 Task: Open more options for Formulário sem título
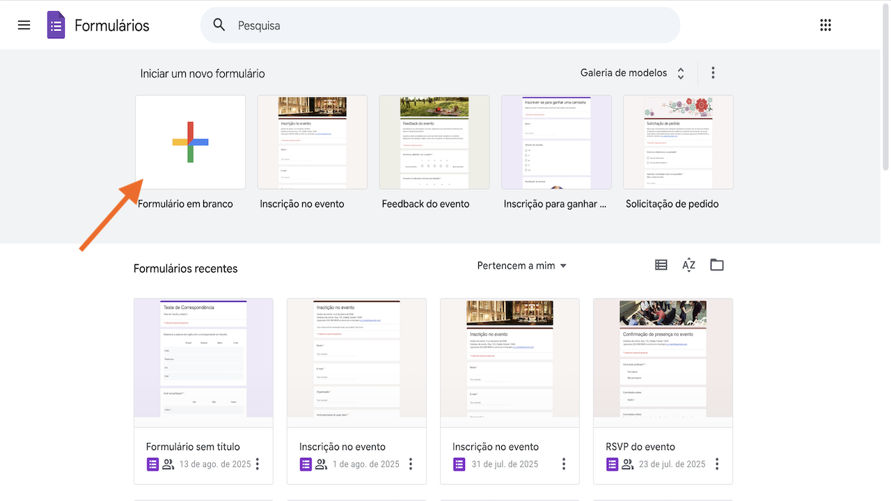pos(258,464)
